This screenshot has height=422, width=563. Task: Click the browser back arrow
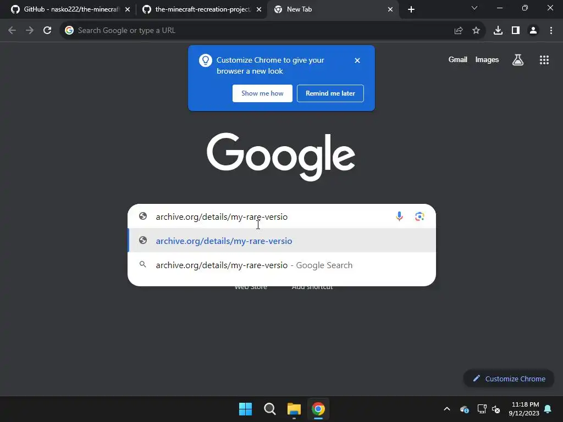pos(12,31)
